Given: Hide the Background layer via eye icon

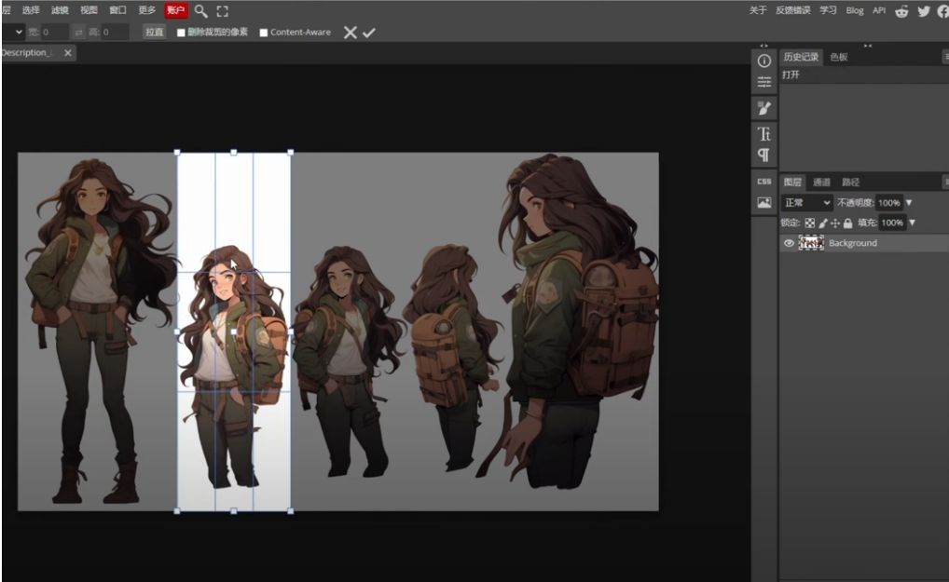Looking at the screenshot, I should (x=789, y=243).
